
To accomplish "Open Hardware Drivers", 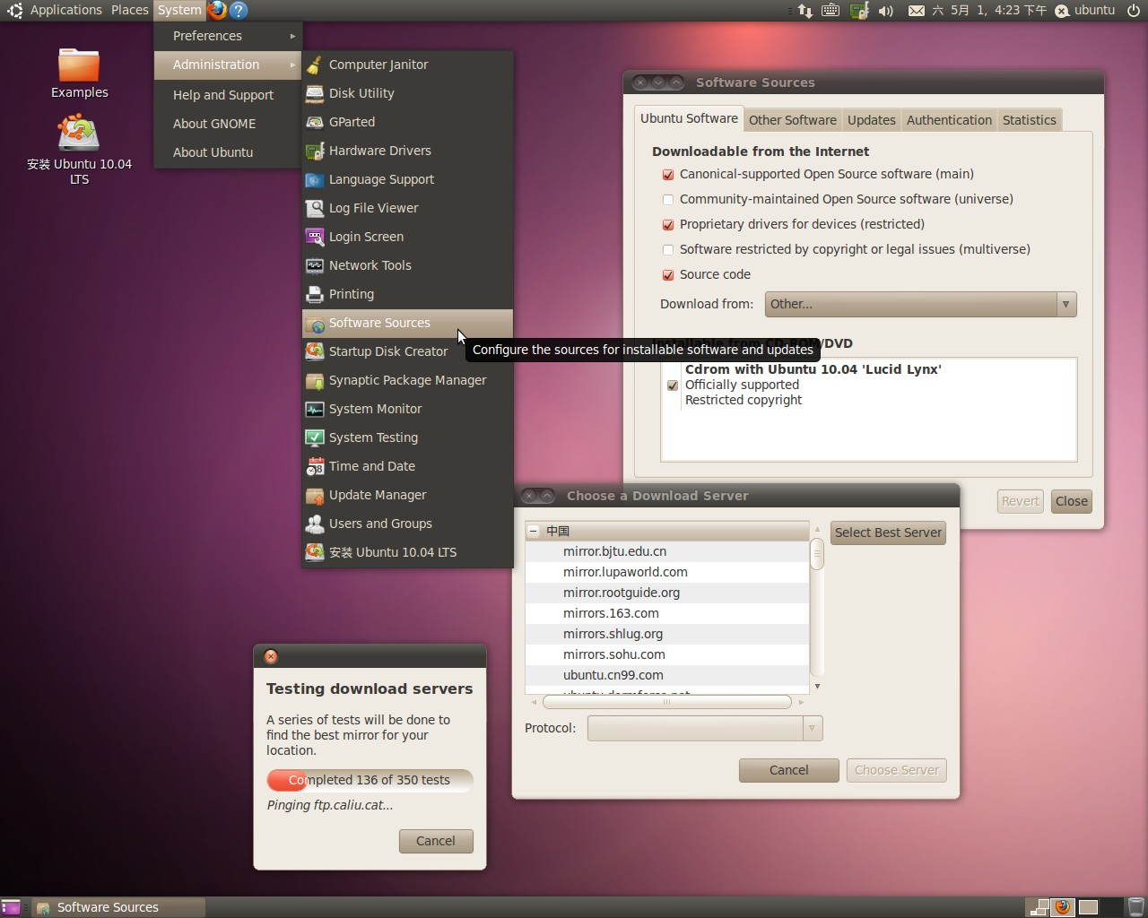I will pyautogui.click(x=407, y=151).
